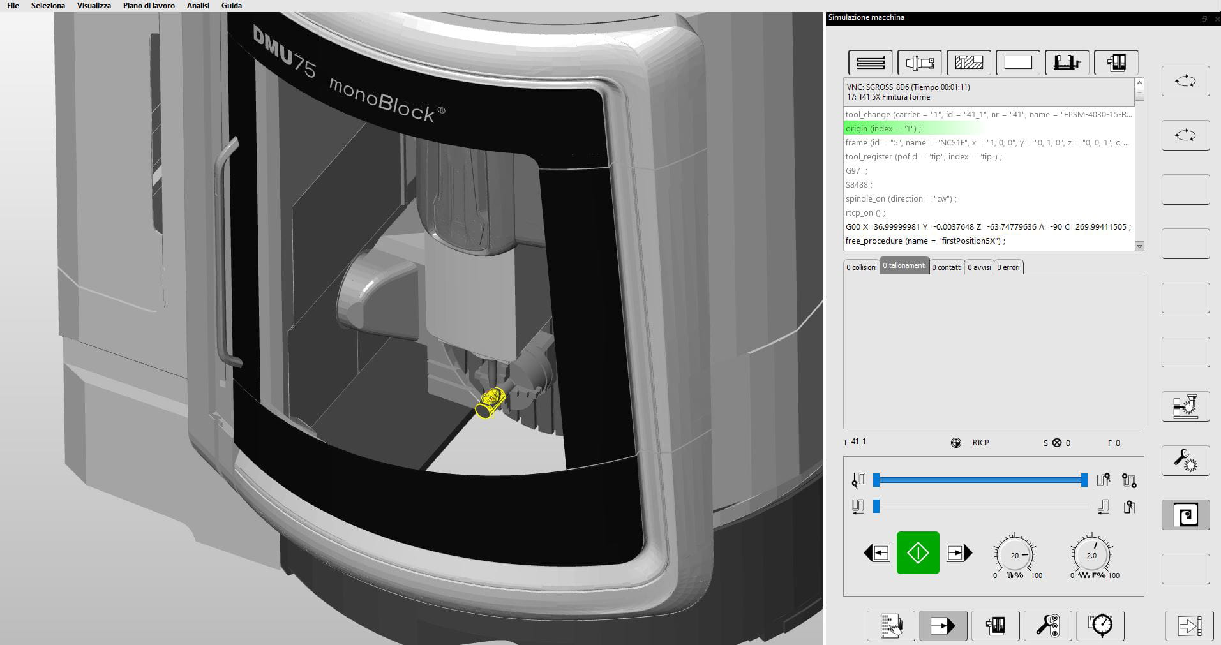Toggle the spiral toolpath button on right
The height and width of the screenshot is (645, 1221).
point(1186,515)
